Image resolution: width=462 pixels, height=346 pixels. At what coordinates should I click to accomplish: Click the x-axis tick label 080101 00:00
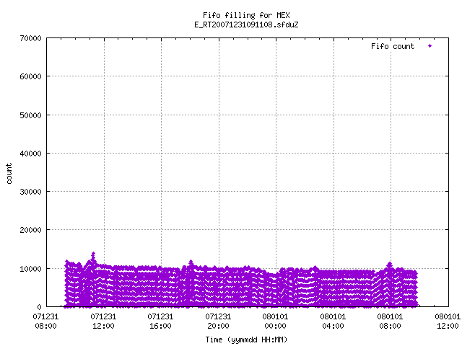coord(275,321)
